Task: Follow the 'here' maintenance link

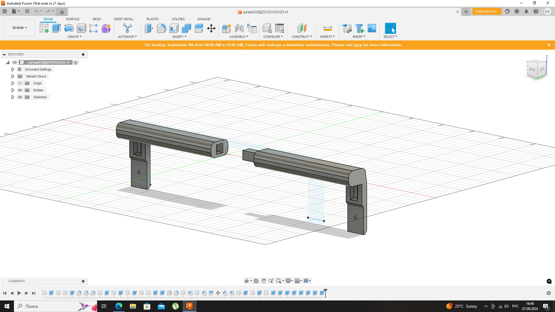Action: tap(358, 45)
